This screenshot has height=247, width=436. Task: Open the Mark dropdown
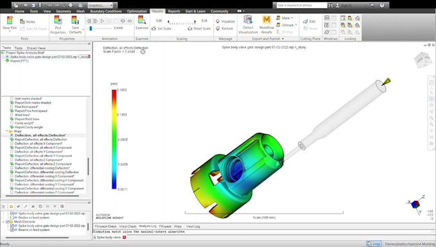[x=285, y=18]
